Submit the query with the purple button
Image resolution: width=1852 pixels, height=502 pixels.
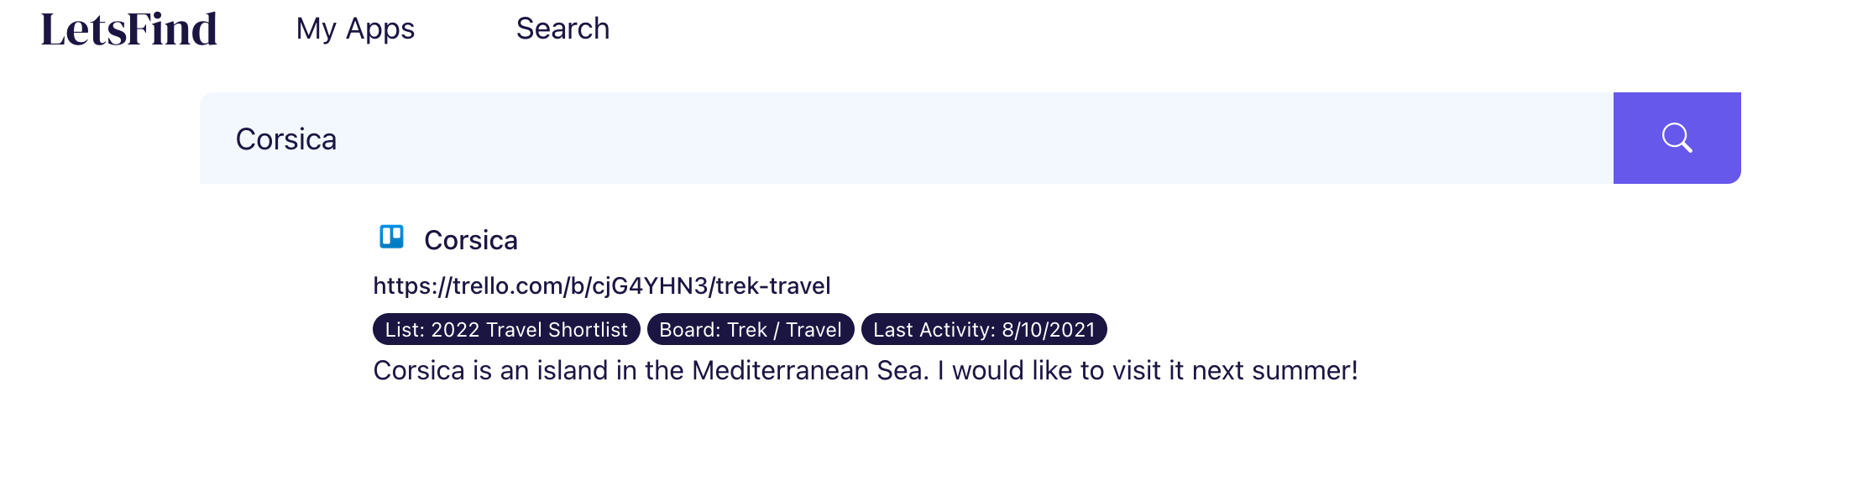[x=1677, y=138]
